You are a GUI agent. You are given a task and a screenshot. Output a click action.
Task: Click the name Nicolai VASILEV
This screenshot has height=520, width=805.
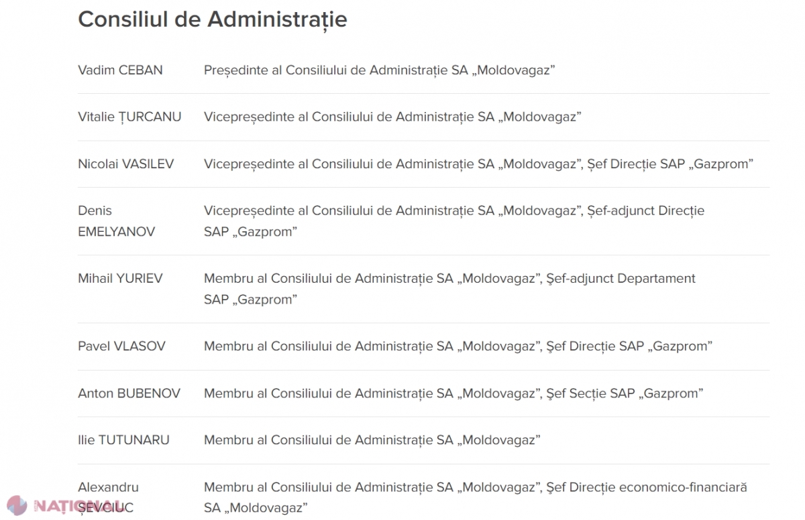pyautogui.click(x=125, y=164)
